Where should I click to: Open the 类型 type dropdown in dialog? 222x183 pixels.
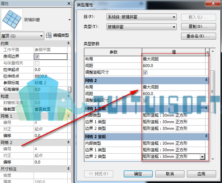pos(142,27)
